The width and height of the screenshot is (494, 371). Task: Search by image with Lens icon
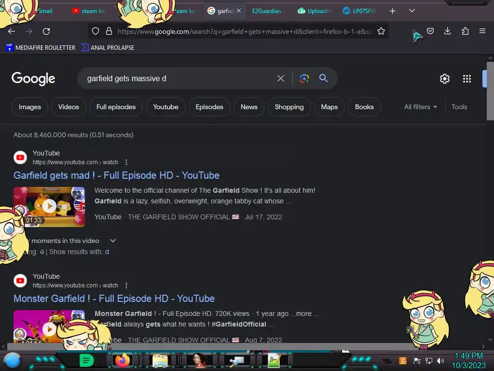[304, 78]
